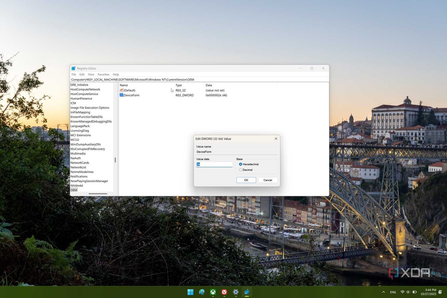Click the tree pane horizontal scrollbar thumb
Screen dimensions: 447x298
pyautogui.click(x=98, y=194)
